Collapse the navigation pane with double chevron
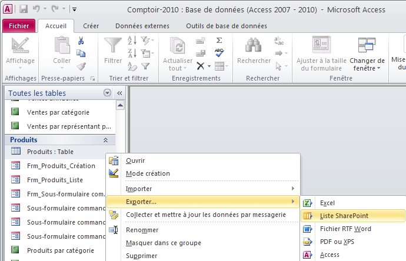 pyautogui.click(x=119, y=93)
